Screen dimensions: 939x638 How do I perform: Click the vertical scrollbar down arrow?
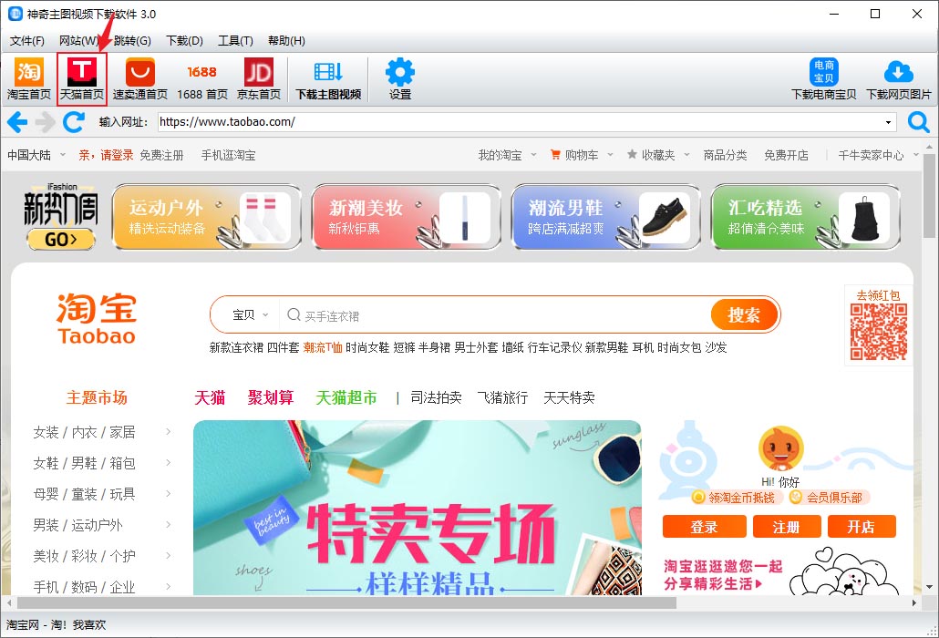point(929,588)
